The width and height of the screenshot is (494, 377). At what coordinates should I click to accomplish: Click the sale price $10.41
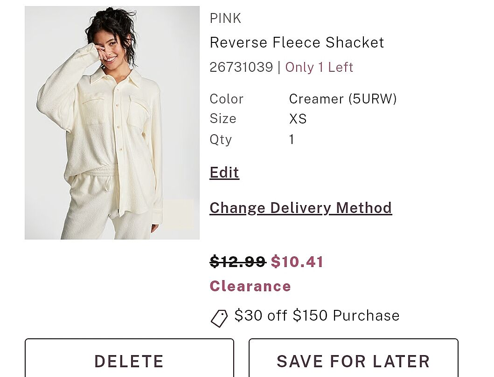point(297,262)
